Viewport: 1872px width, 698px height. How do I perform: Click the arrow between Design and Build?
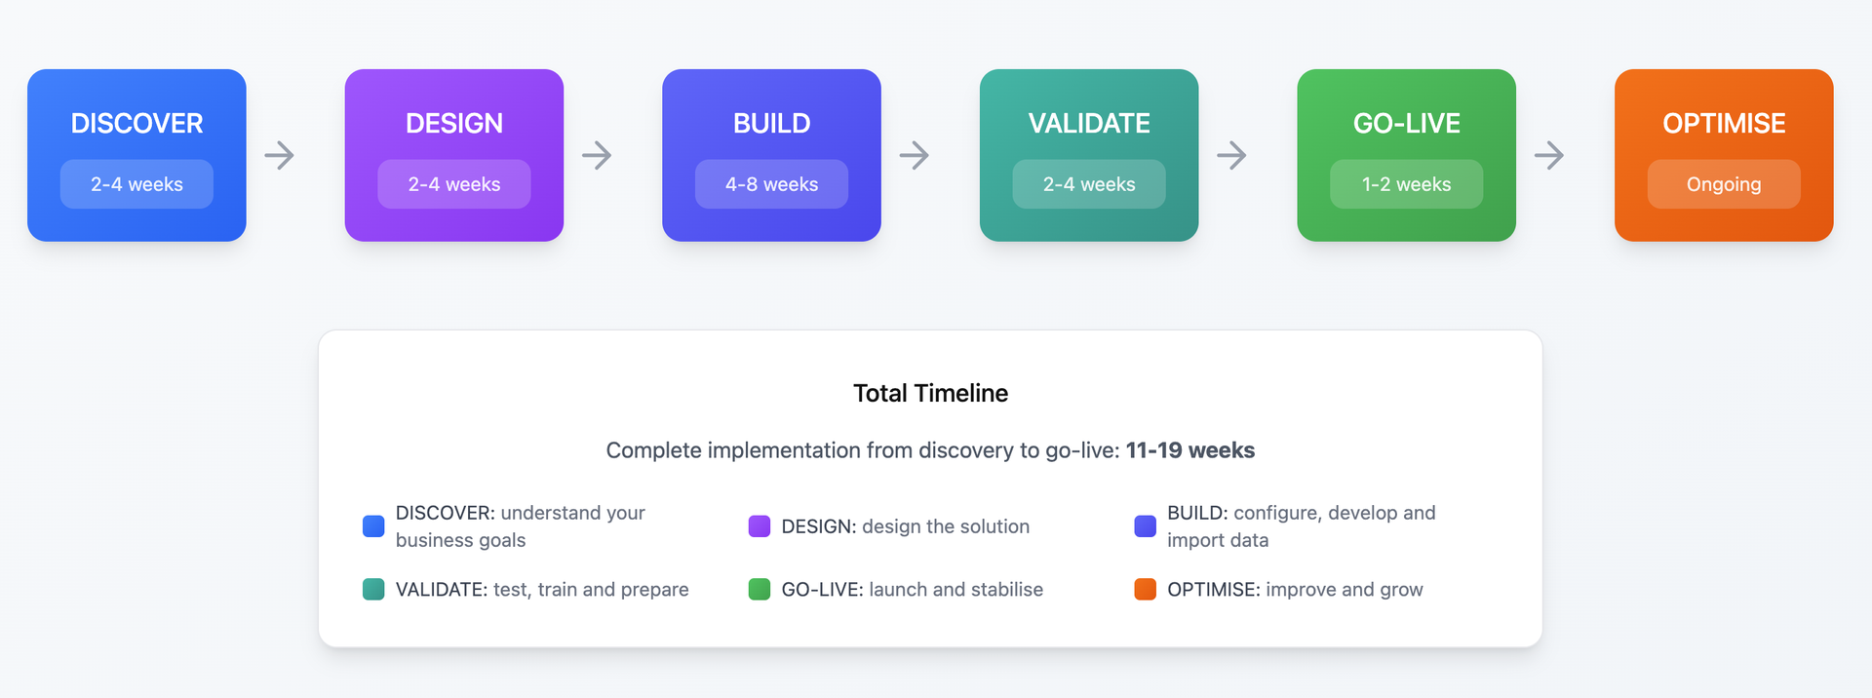point(597,155)
